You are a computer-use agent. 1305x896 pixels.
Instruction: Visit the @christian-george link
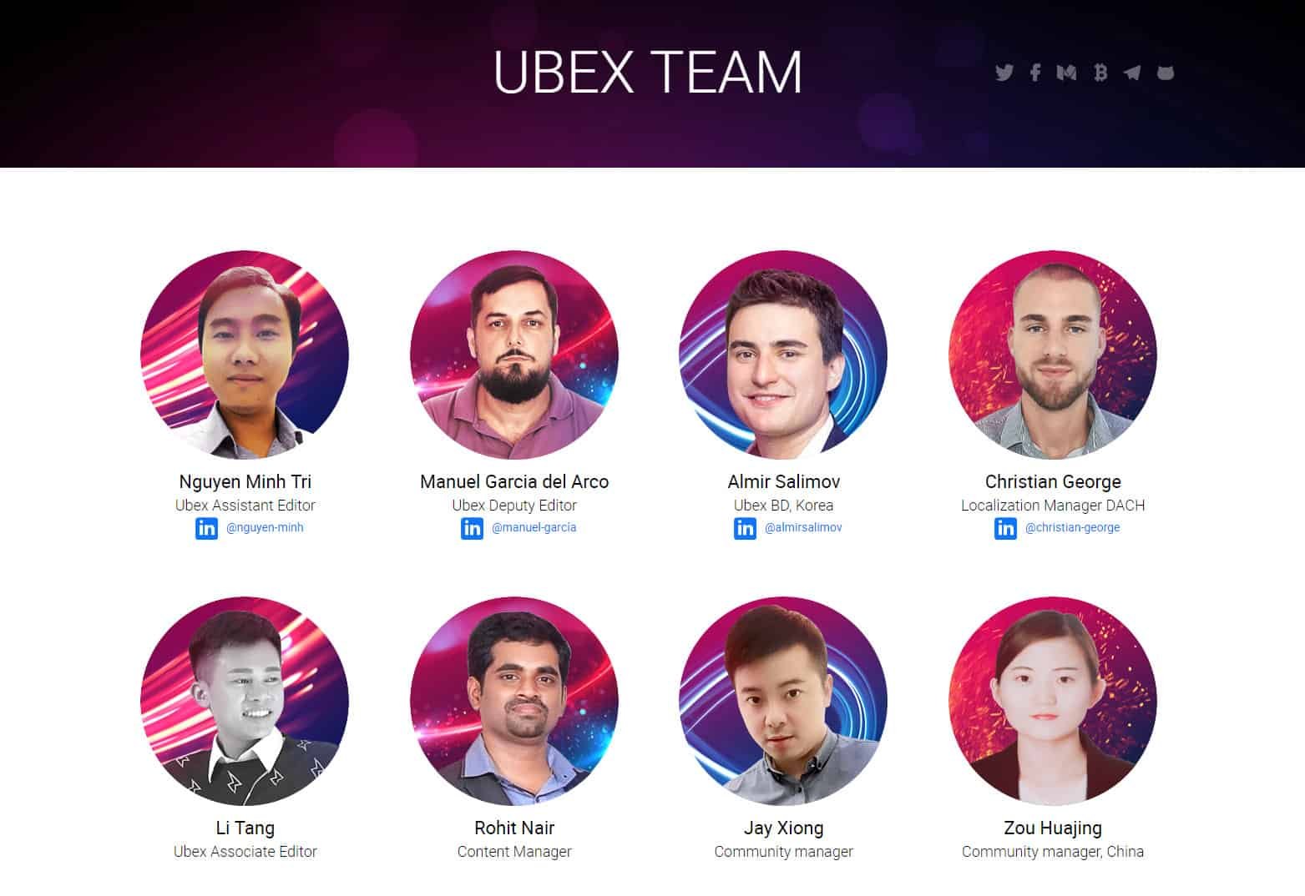[1072, 527]
